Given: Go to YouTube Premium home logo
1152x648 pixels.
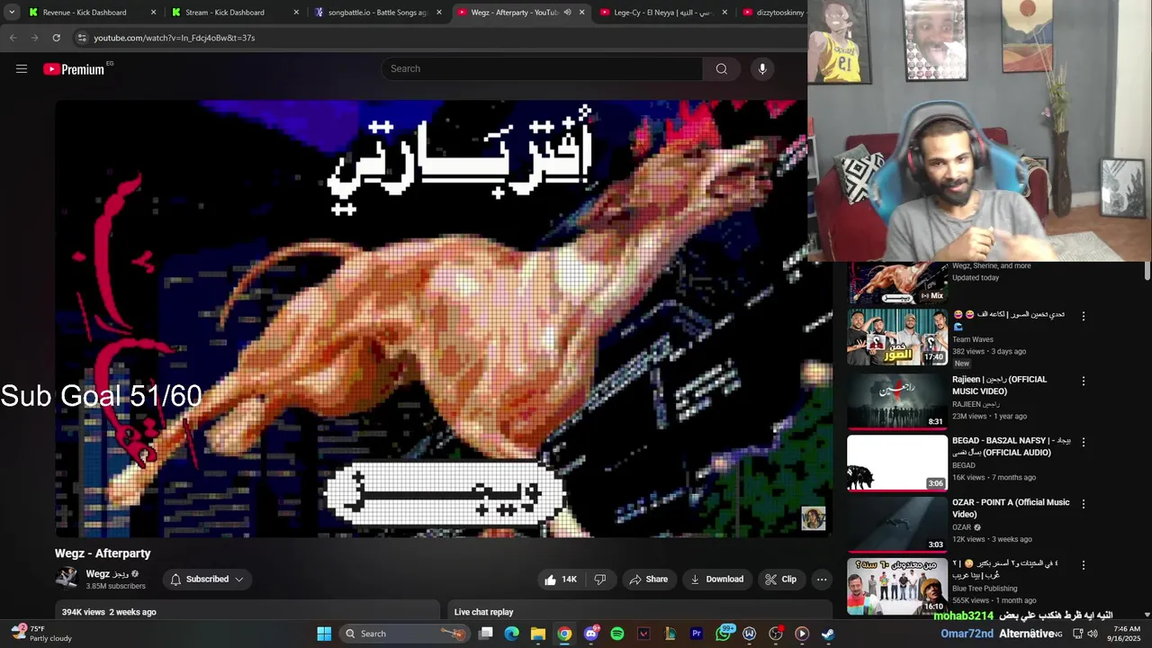Looking at the screenshot, I should 74,69.
